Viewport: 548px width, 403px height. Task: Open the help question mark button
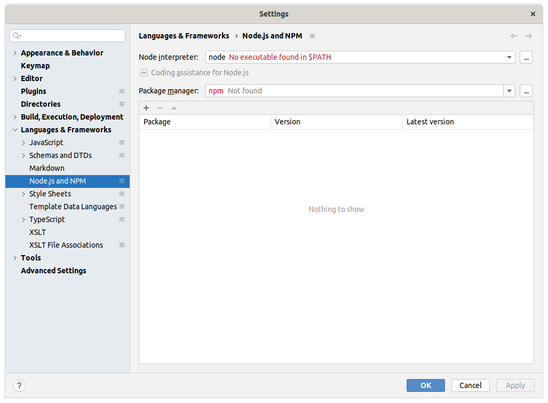19,385
